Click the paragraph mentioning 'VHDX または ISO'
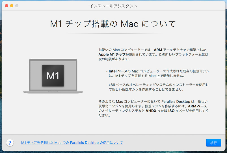This screenshot has height=153, width=227. click(x=153, y=108)
